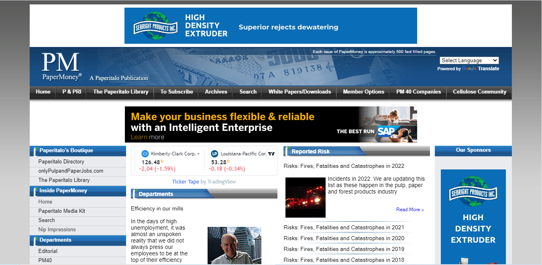
Task: Select Search in the top navigation bar
Action: (248, 92)
